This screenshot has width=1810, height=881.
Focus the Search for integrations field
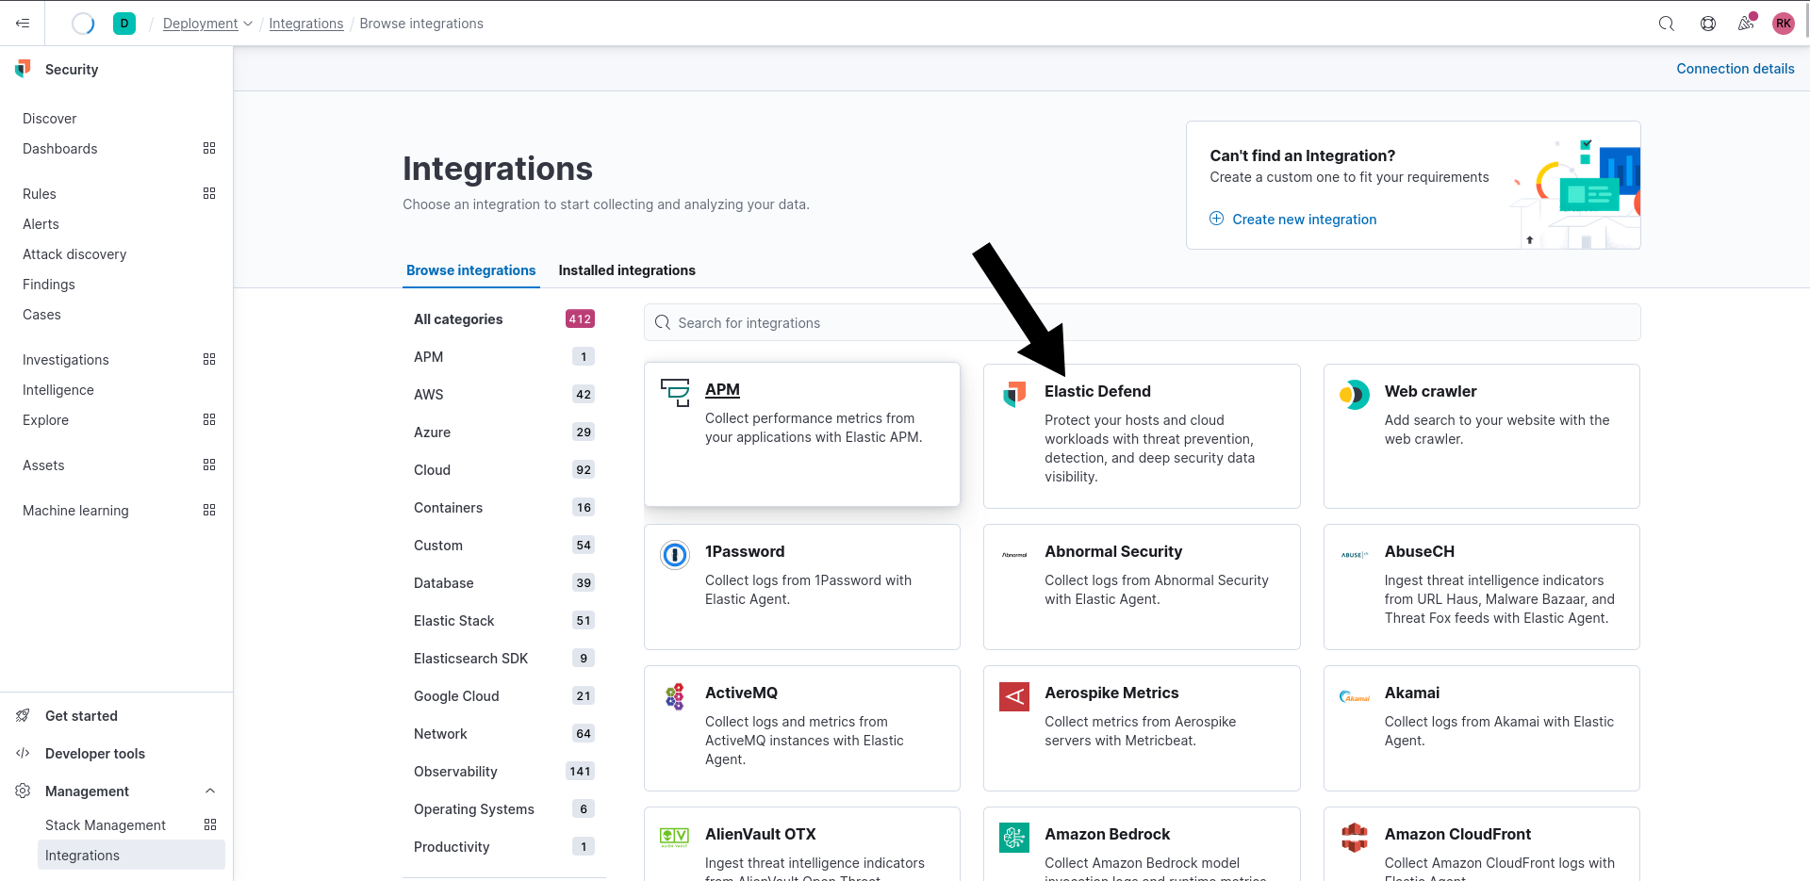pos(1142,322)
